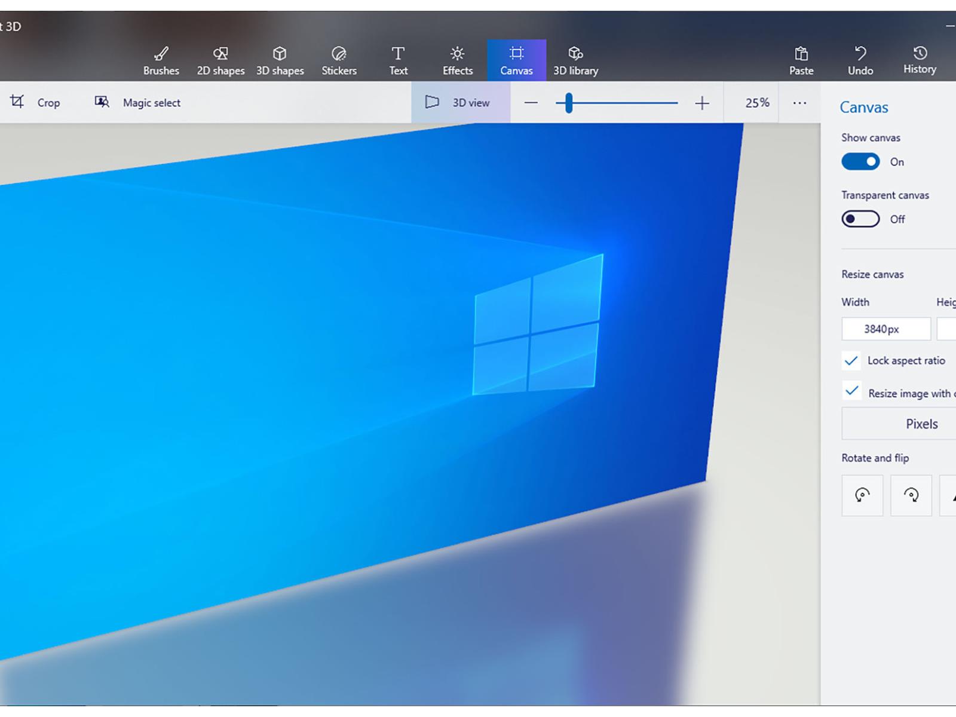Zoom out with the minus button

[x=531, y=103]
